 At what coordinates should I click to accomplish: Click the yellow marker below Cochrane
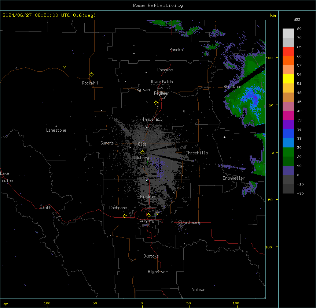(x=125, y=216)
